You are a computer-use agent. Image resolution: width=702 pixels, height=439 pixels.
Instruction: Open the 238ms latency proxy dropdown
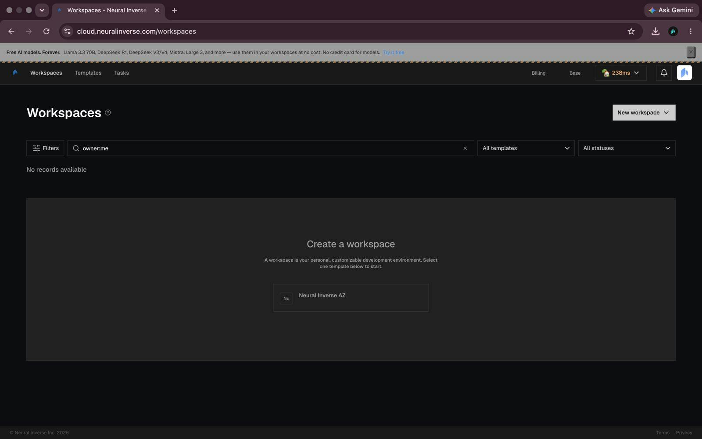(x=621, y=73)
